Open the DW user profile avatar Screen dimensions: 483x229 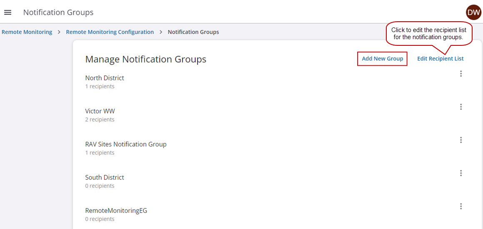(x=473, y=12)
